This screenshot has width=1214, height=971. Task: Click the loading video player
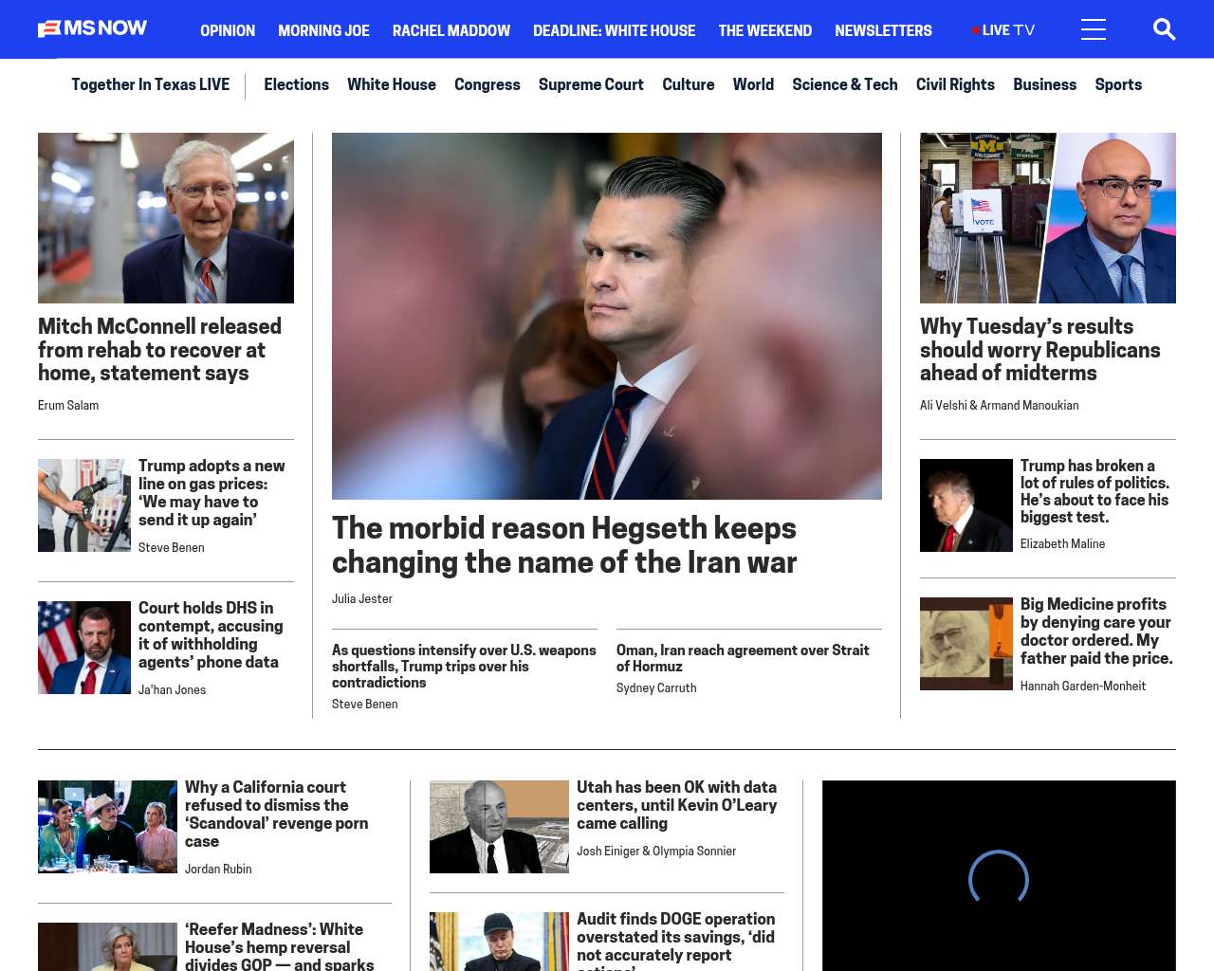[x=999, y=876]
